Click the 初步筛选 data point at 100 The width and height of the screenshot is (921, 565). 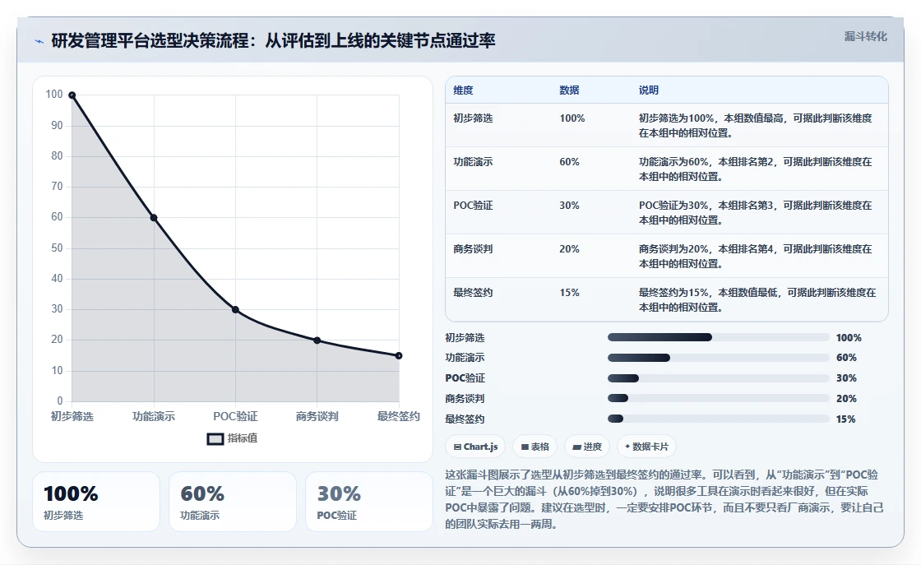72,95
